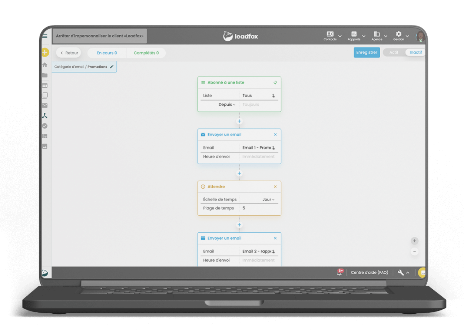Click the clock icon on Attendre card
Viewport: 464px width, 330px height.
point(203,187)
